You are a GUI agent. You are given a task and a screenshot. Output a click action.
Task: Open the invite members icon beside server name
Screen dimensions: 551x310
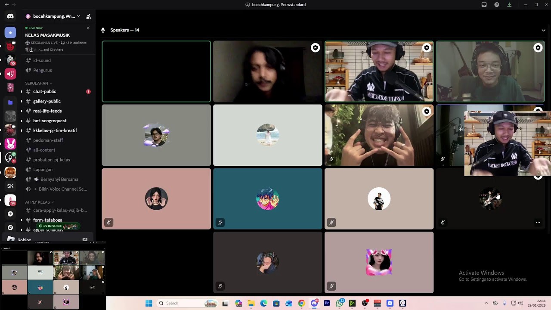pyautogui.click(x=89, y=16)
